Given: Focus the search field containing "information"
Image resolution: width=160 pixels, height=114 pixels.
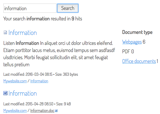Looking at the screenshot, I should [30, 8].
